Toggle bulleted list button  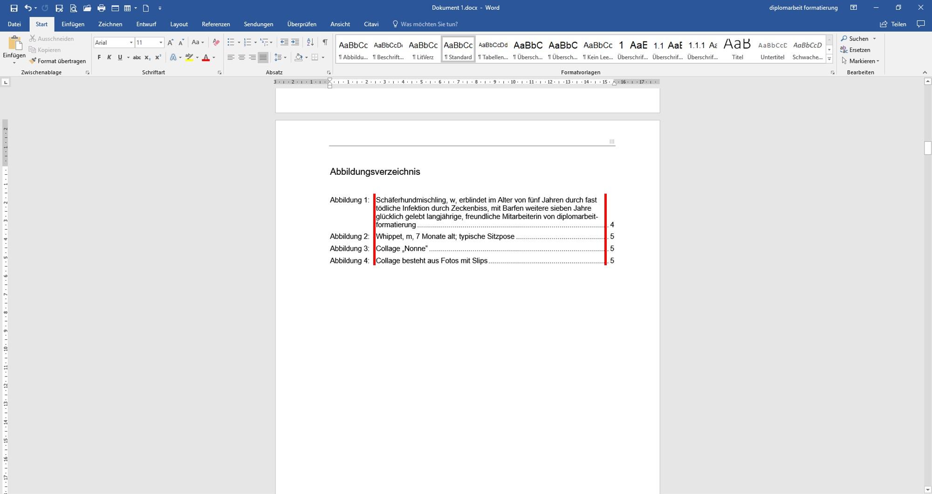point(231,42)
